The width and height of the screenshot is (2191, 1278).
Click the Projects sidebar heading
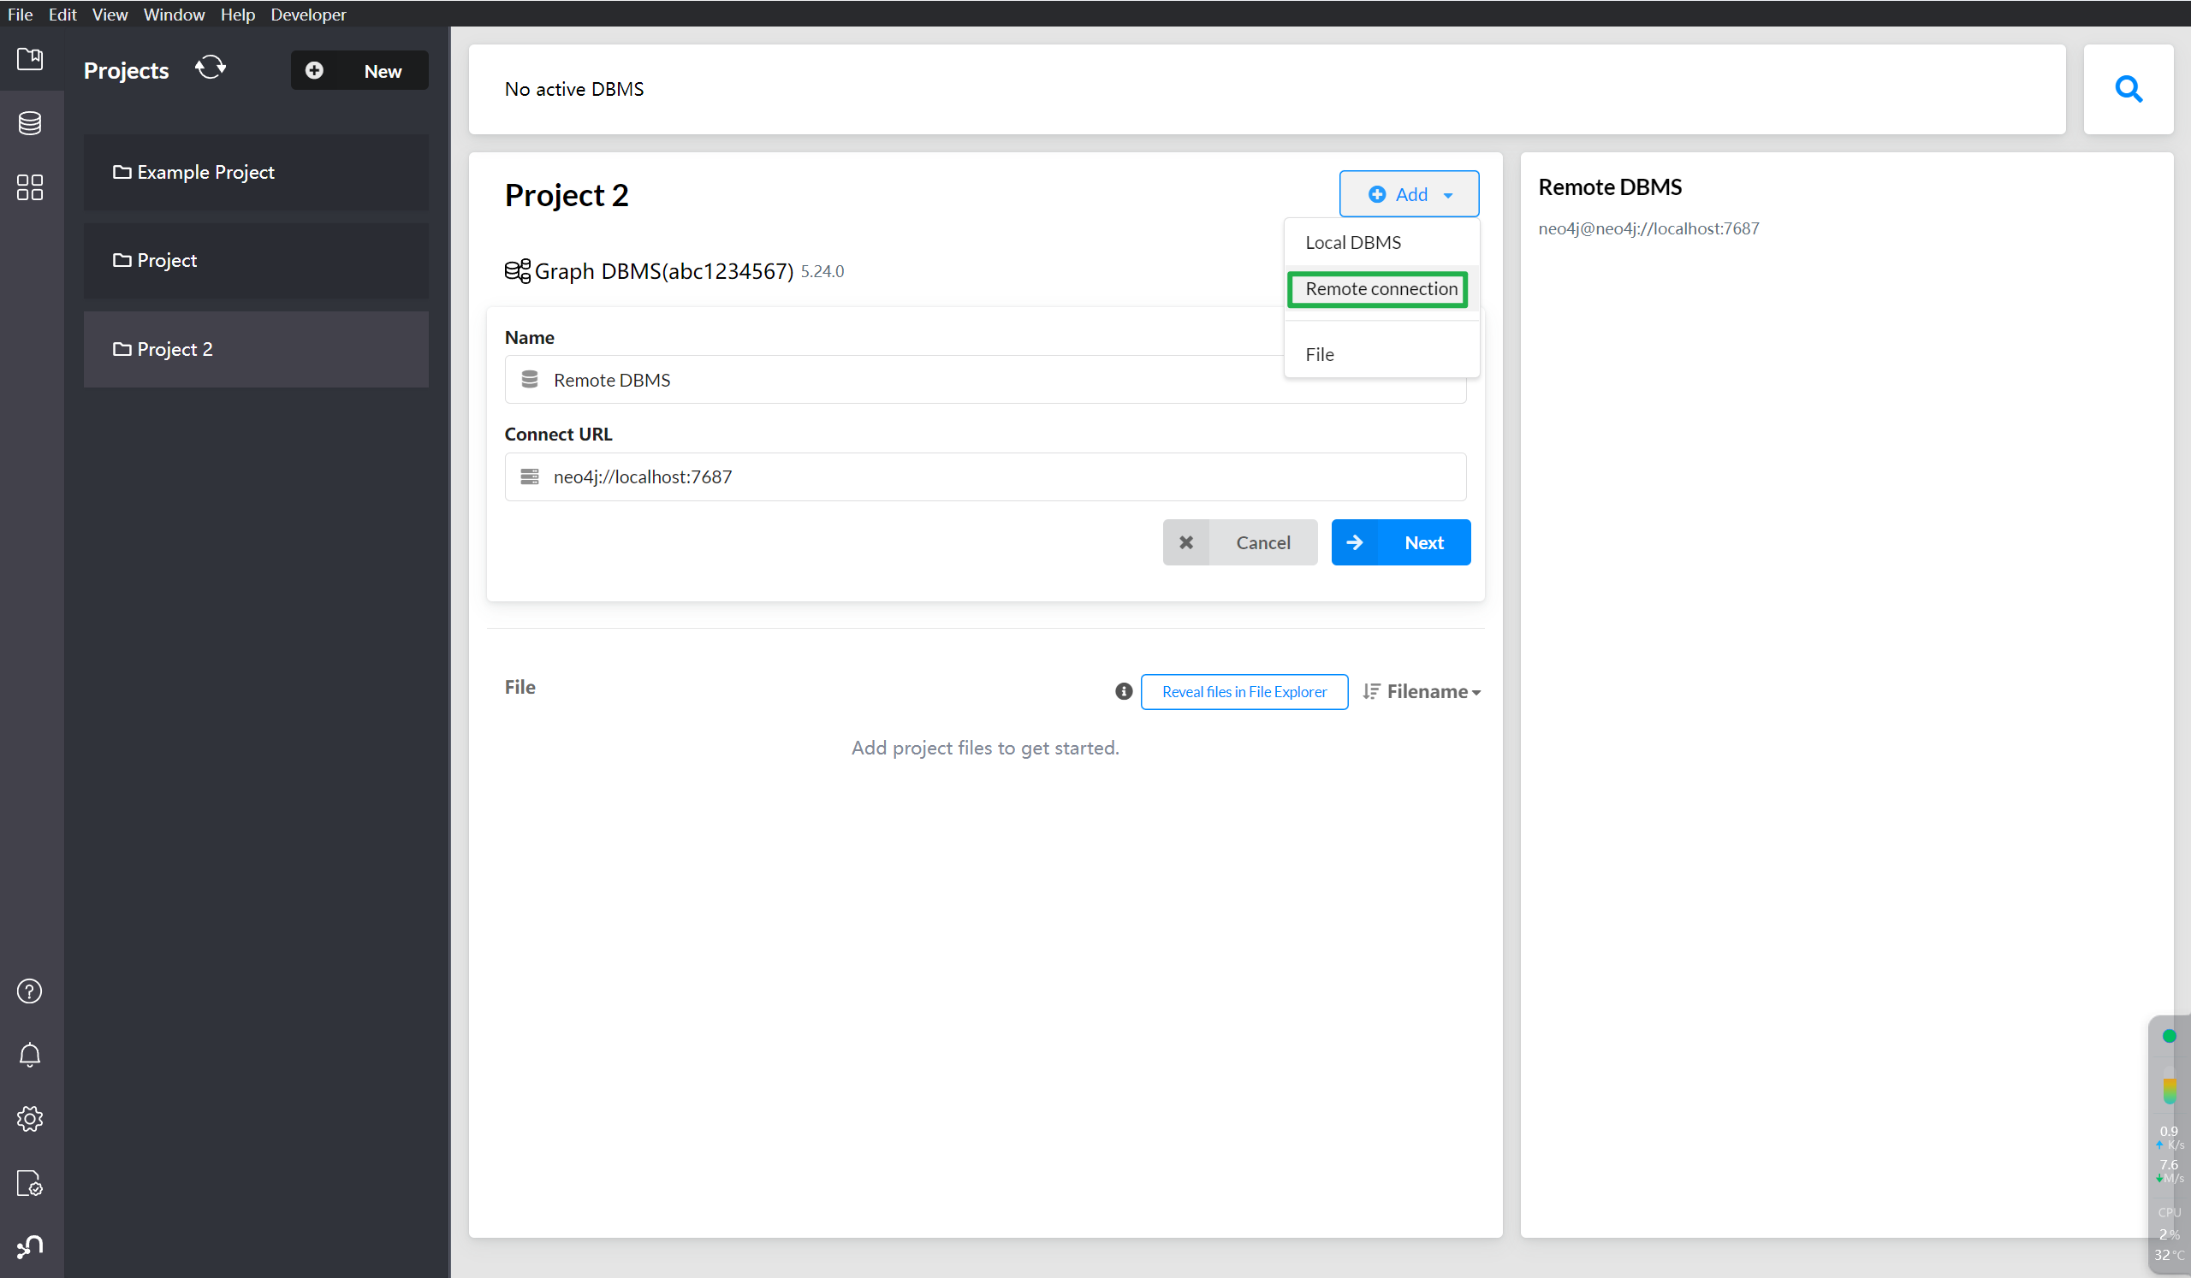click(126, 70)
